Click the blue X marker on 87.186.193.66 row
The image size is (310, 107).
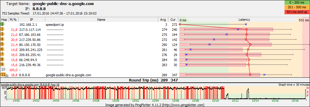pos(227,34)
